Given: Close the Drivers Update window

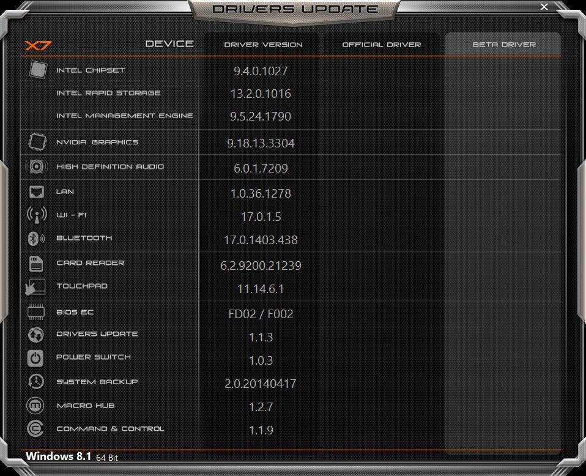Looking at the screenshot, I should click(x=544, y=7).
